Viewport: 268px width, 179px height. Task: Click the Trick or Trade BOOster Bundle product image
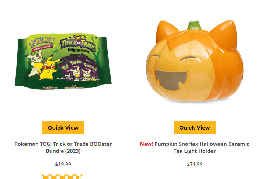(x=63, y=62)
